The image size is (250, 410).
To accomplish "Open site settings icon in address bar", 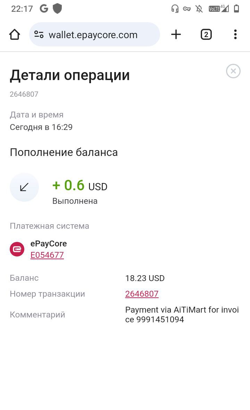I will click(x=39, y=35).
